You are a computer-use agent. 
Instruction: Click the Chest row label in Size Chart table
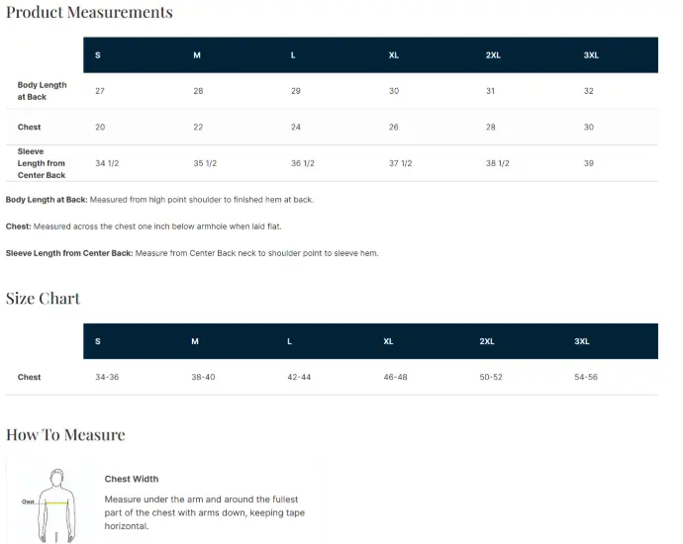pos(30,377)
